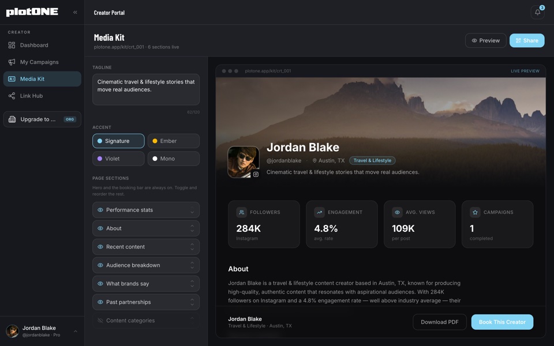Select the Media Kit nav item
The width and height of the screenshot is (554, 346).
click(x=42, y=79)
